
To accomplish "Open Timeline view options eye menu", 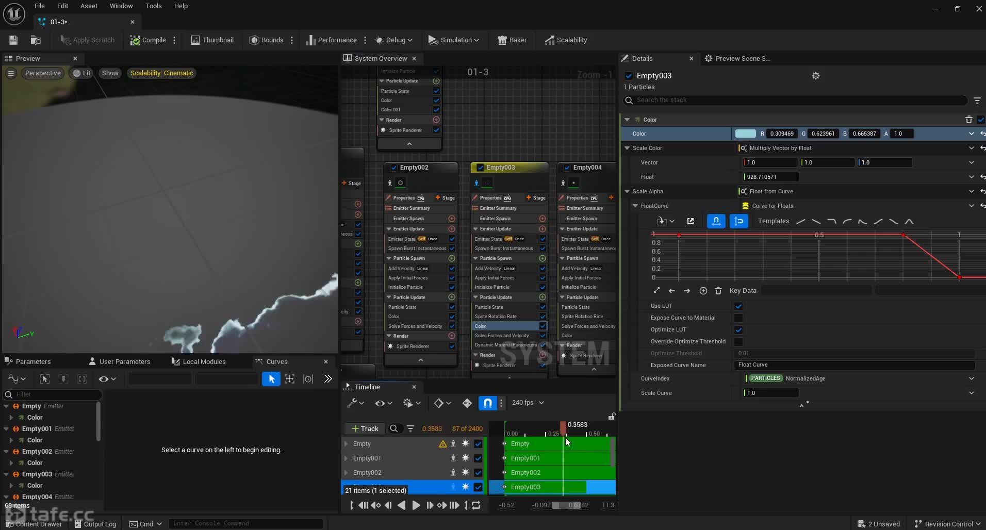I will coord(383,403).
